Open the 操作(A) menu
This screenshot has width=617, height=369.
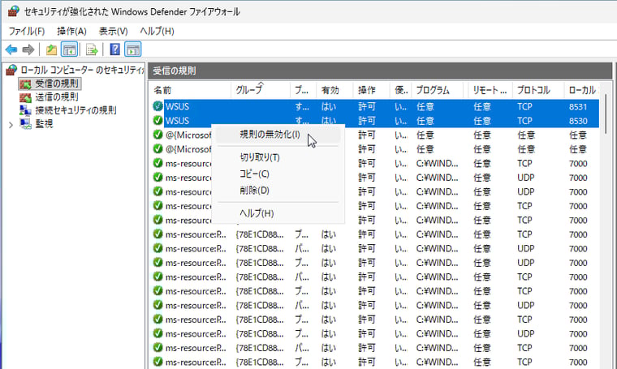coord(71,31)
